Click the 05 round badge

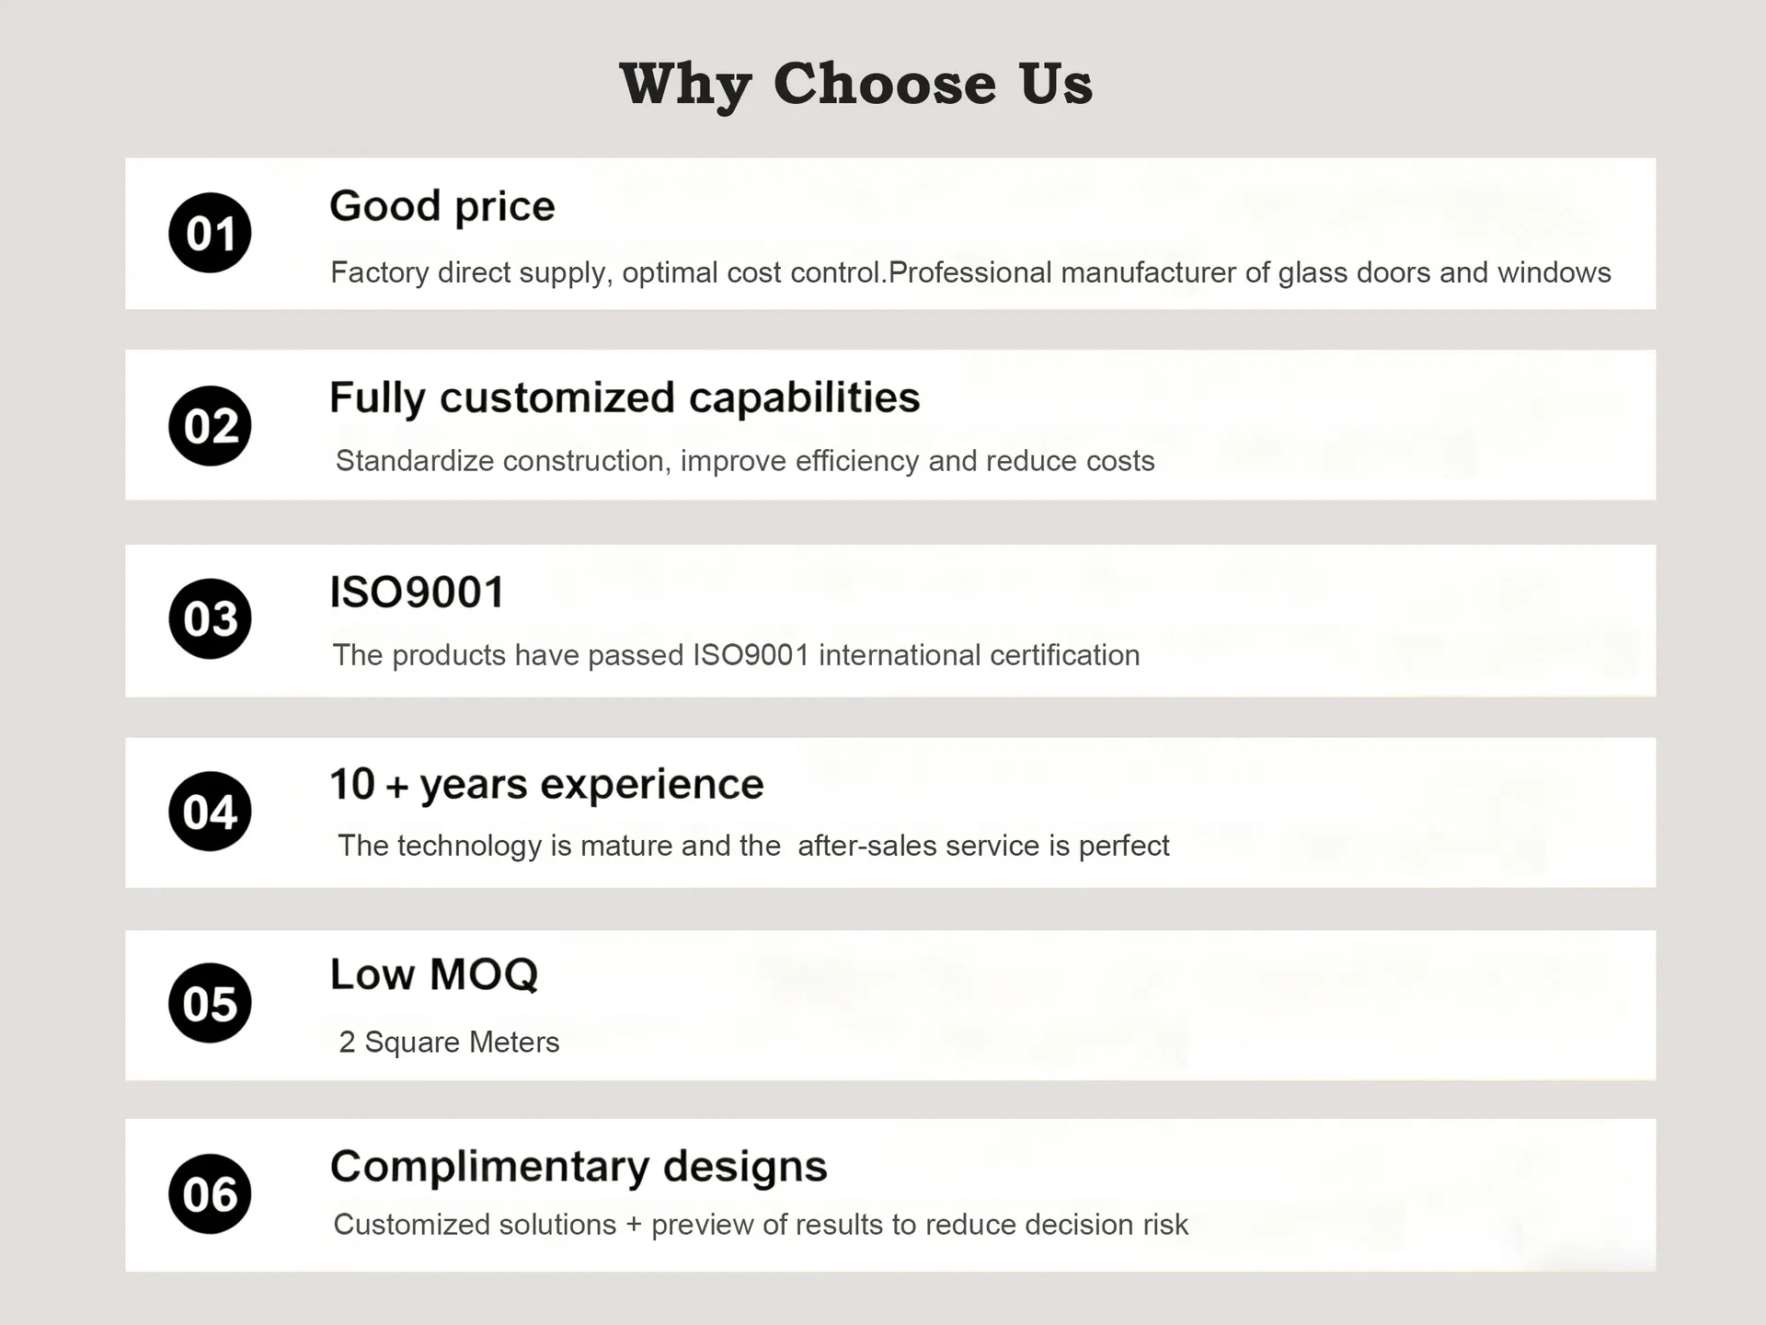tap(210, 1002)
